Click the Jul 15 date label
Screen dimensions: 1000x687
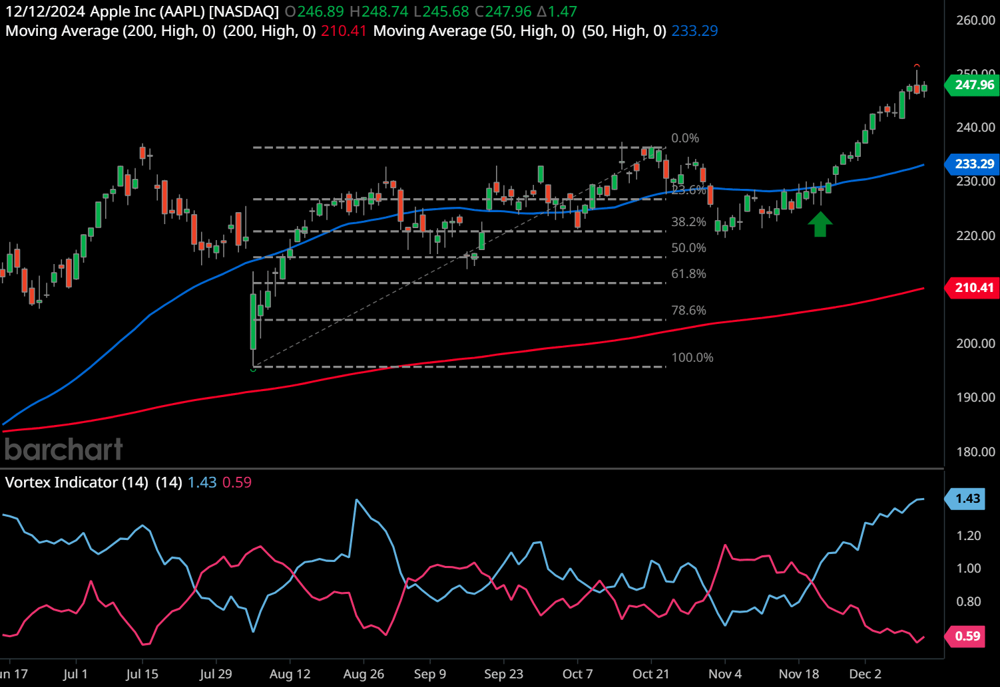[x=142, y=674]
